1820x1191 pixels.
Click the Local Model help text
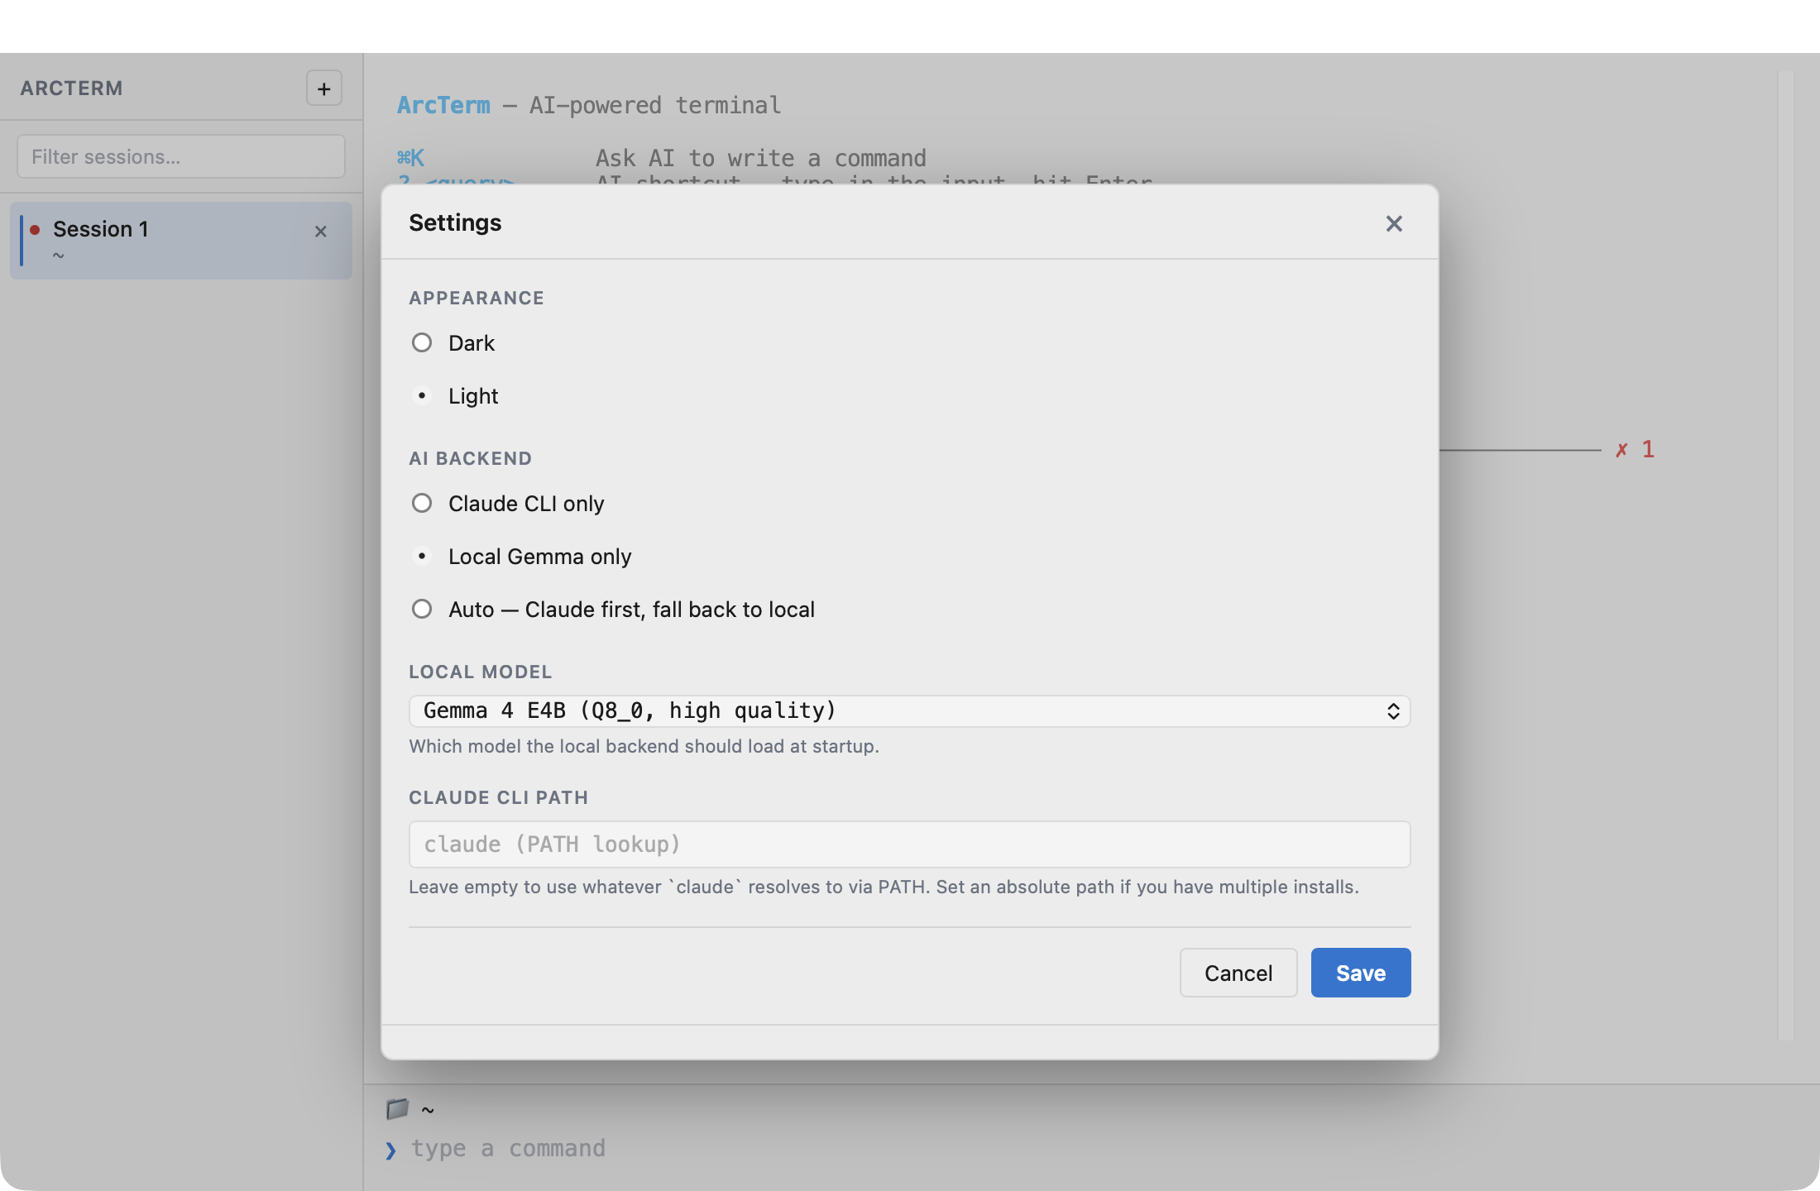(644, 746)
